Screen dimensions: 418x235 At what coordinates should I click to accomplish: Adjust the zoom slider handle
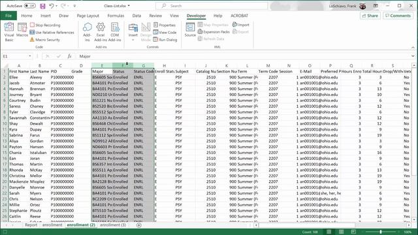[x=381, y=232]
